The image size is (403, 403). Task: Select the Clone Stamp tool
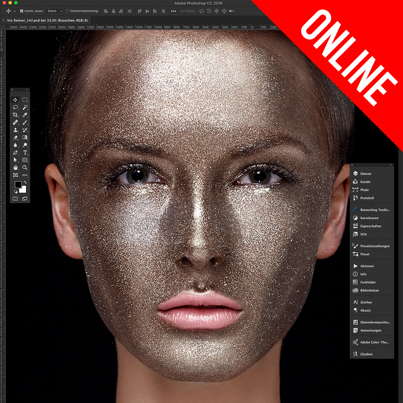point(15,130)
